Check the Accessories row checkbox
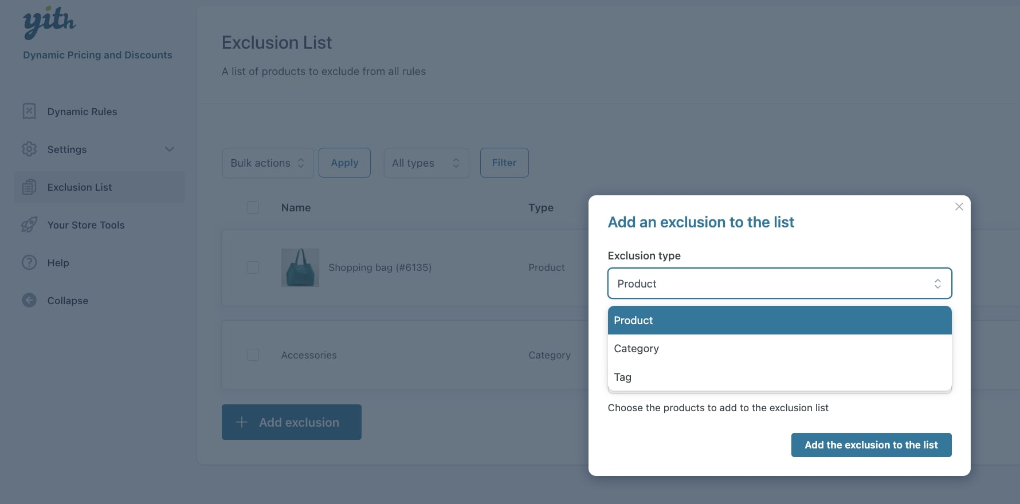 click(x=253, y=355)
